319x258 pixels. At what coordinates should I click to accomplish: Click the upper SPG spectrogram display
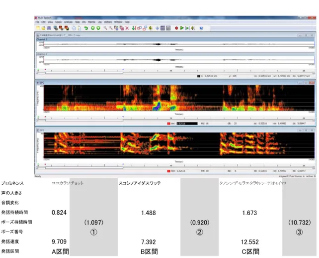tap(179, 98)
